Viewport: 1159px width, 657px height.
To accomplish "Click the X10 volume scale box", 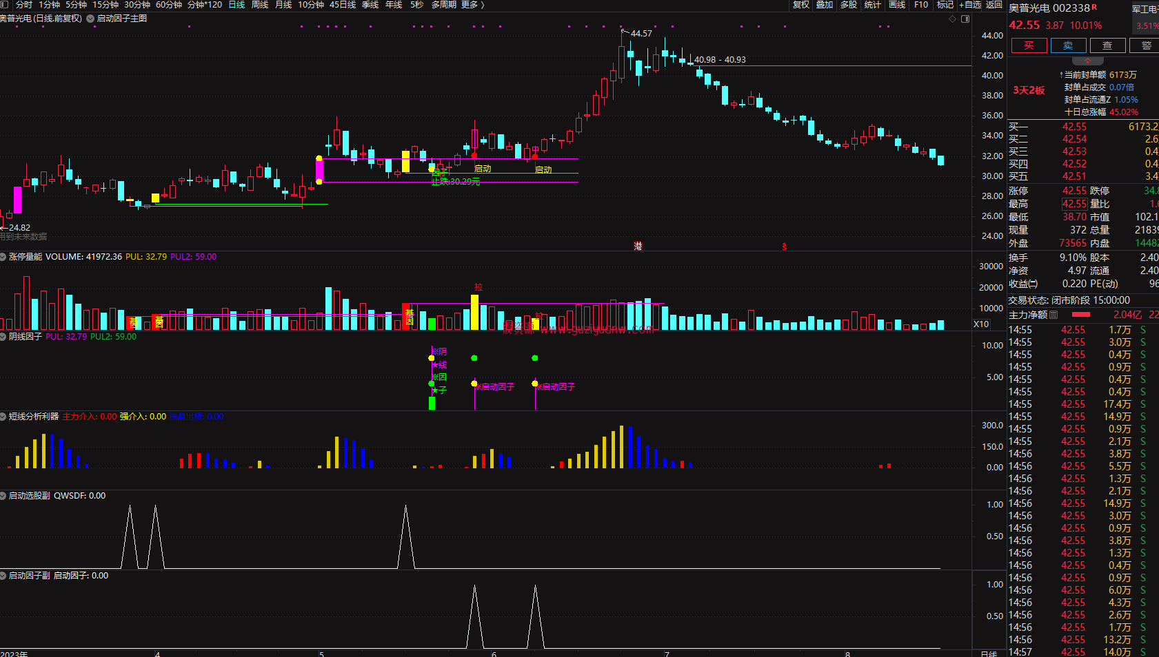I will [980, 324].
